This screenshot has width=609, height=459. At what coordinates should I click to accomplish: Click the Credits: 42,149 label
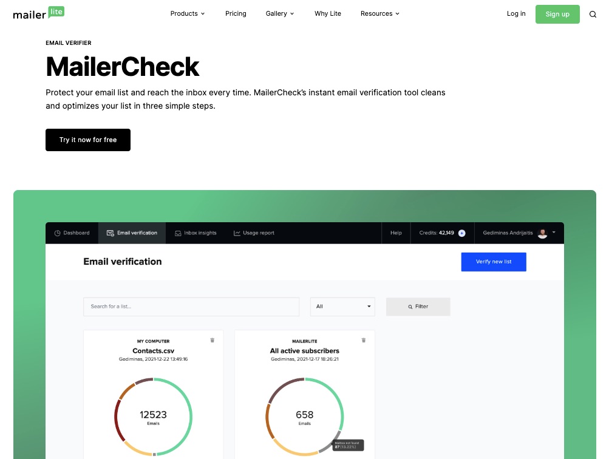click(x=437, y=233)
